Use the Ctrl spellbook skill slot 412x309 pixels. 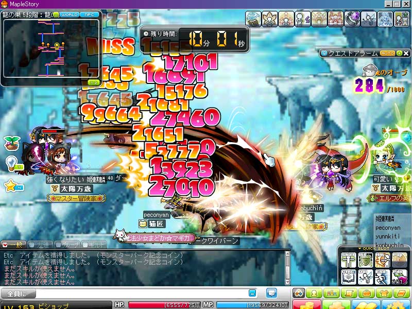349,277
